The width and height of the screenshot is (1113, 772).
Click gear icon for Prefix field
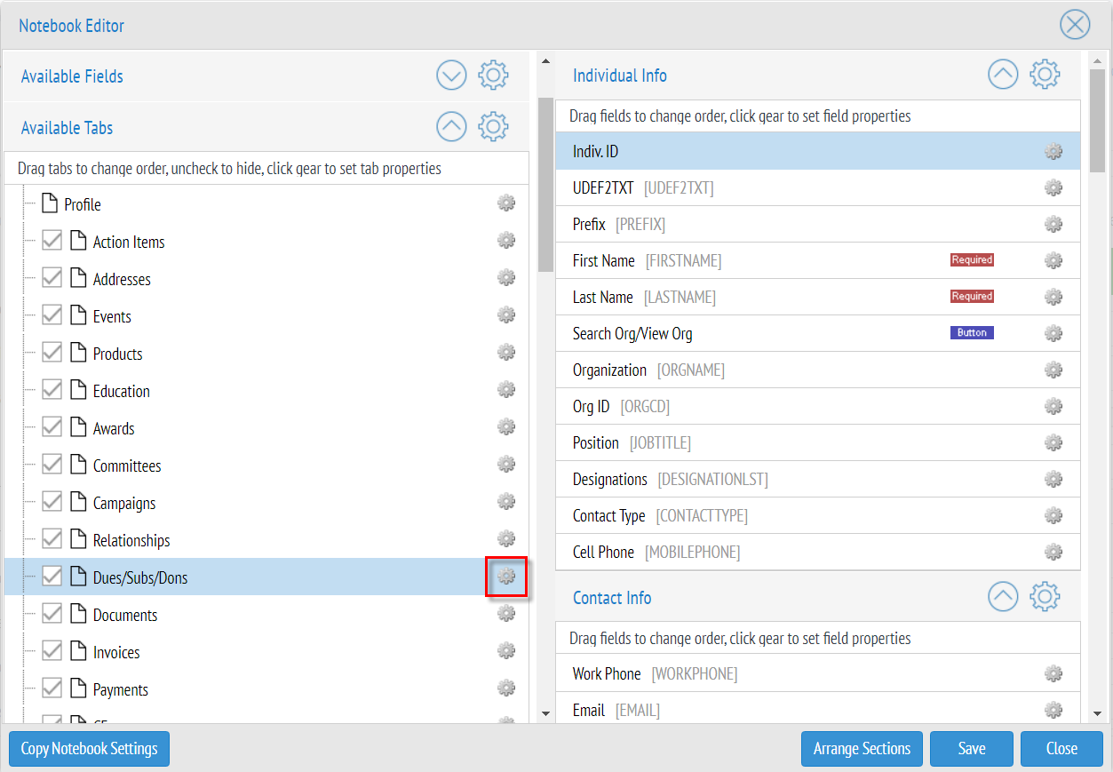pyautogui.click(x=1053, y=225)
